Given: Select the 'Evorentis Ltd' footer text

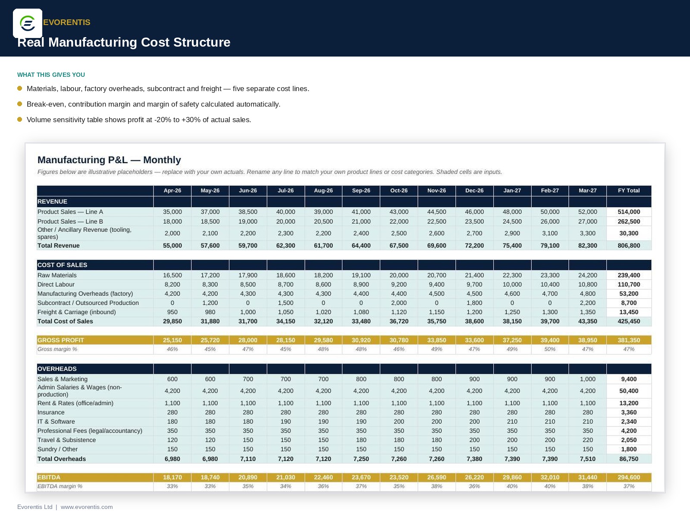Looking at the screenshot, I should (35, 507).
